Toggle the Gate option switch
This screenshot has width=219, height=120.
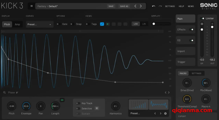click(x=59, y=24)
